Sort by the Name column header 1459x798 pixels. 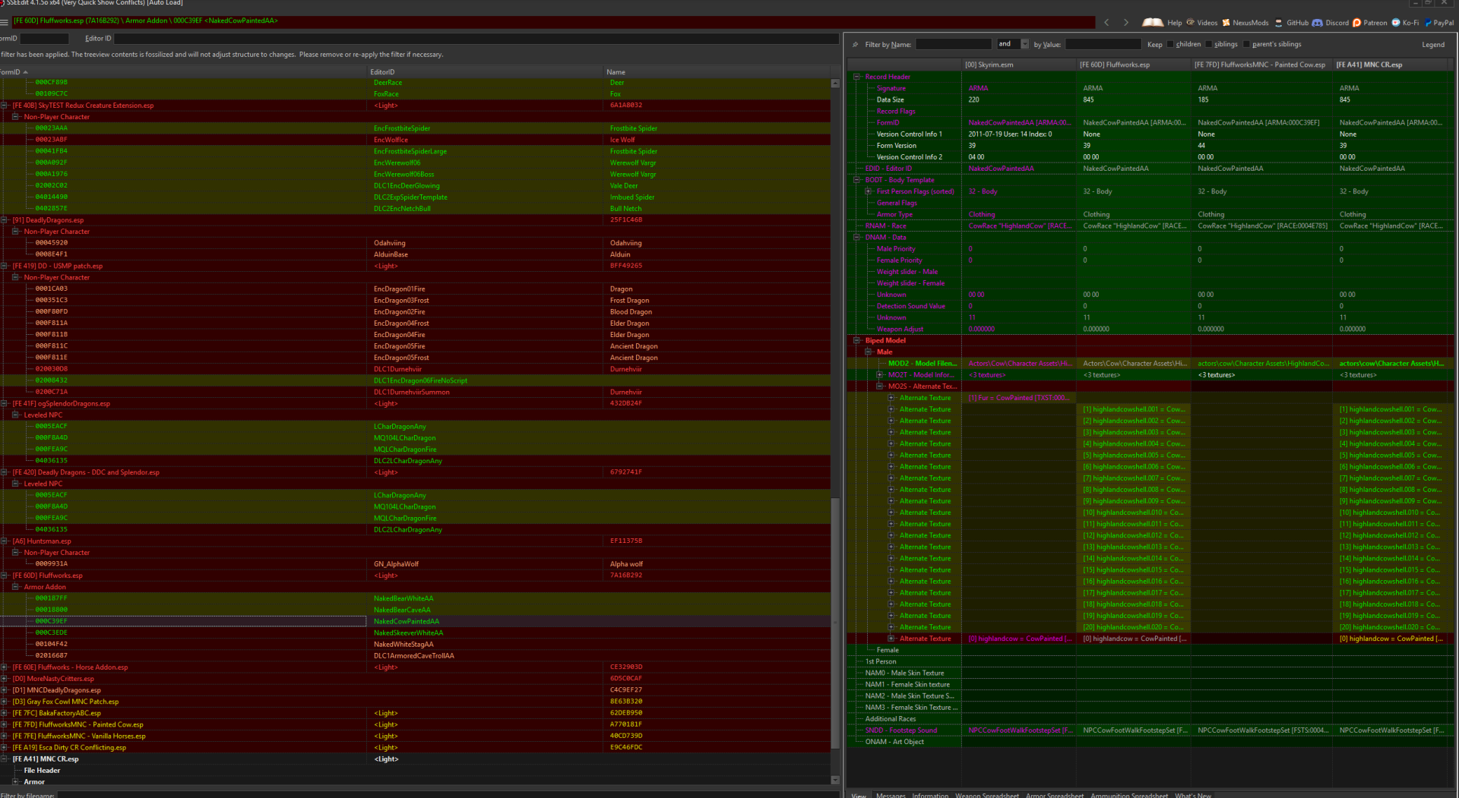pyautogui.click(x=717, y=72)
